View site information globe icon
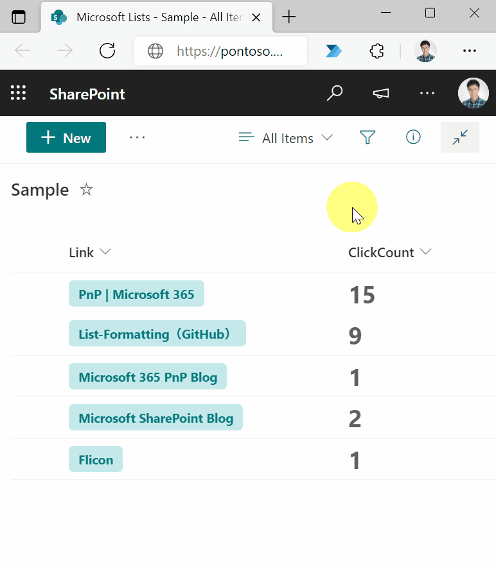496x569 pixels. click(155, 51)
